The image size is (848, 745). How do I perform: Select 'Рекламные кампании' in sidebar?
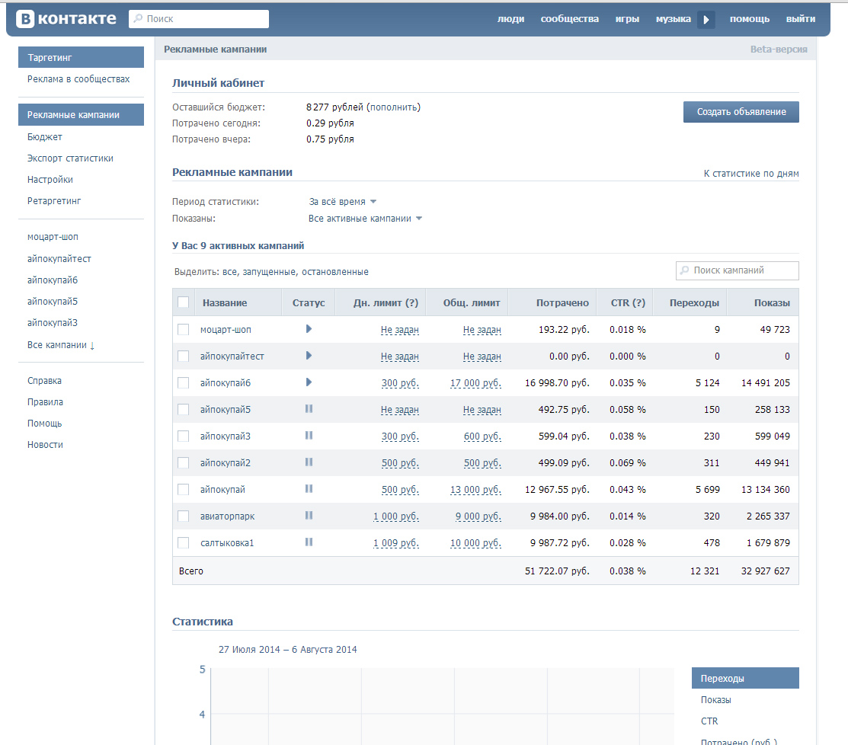tap(81, 114)
